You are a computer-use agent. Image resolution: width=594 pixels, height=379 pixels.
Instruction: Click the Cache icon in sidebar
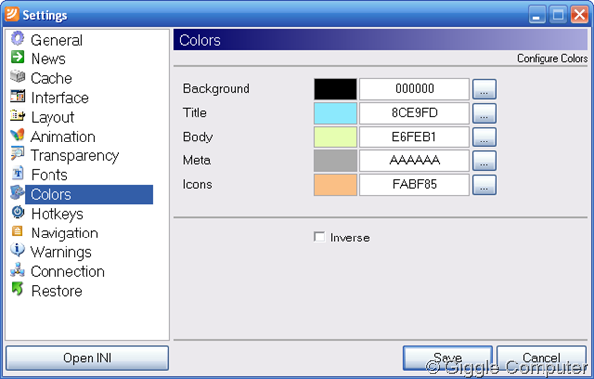(17, 76)
